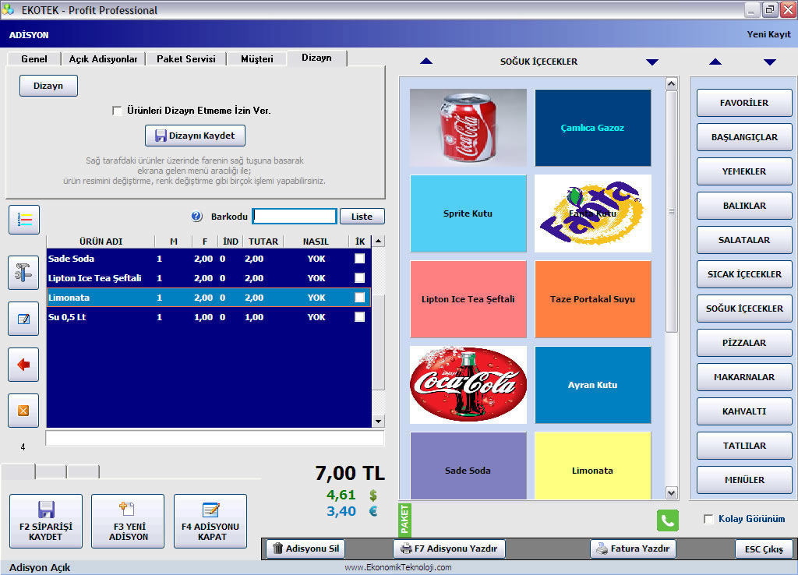Image resolution: width=798 pixels, height=575 pixels.
Task: Click the edit note icon button
Action: [x=23, y=319]
